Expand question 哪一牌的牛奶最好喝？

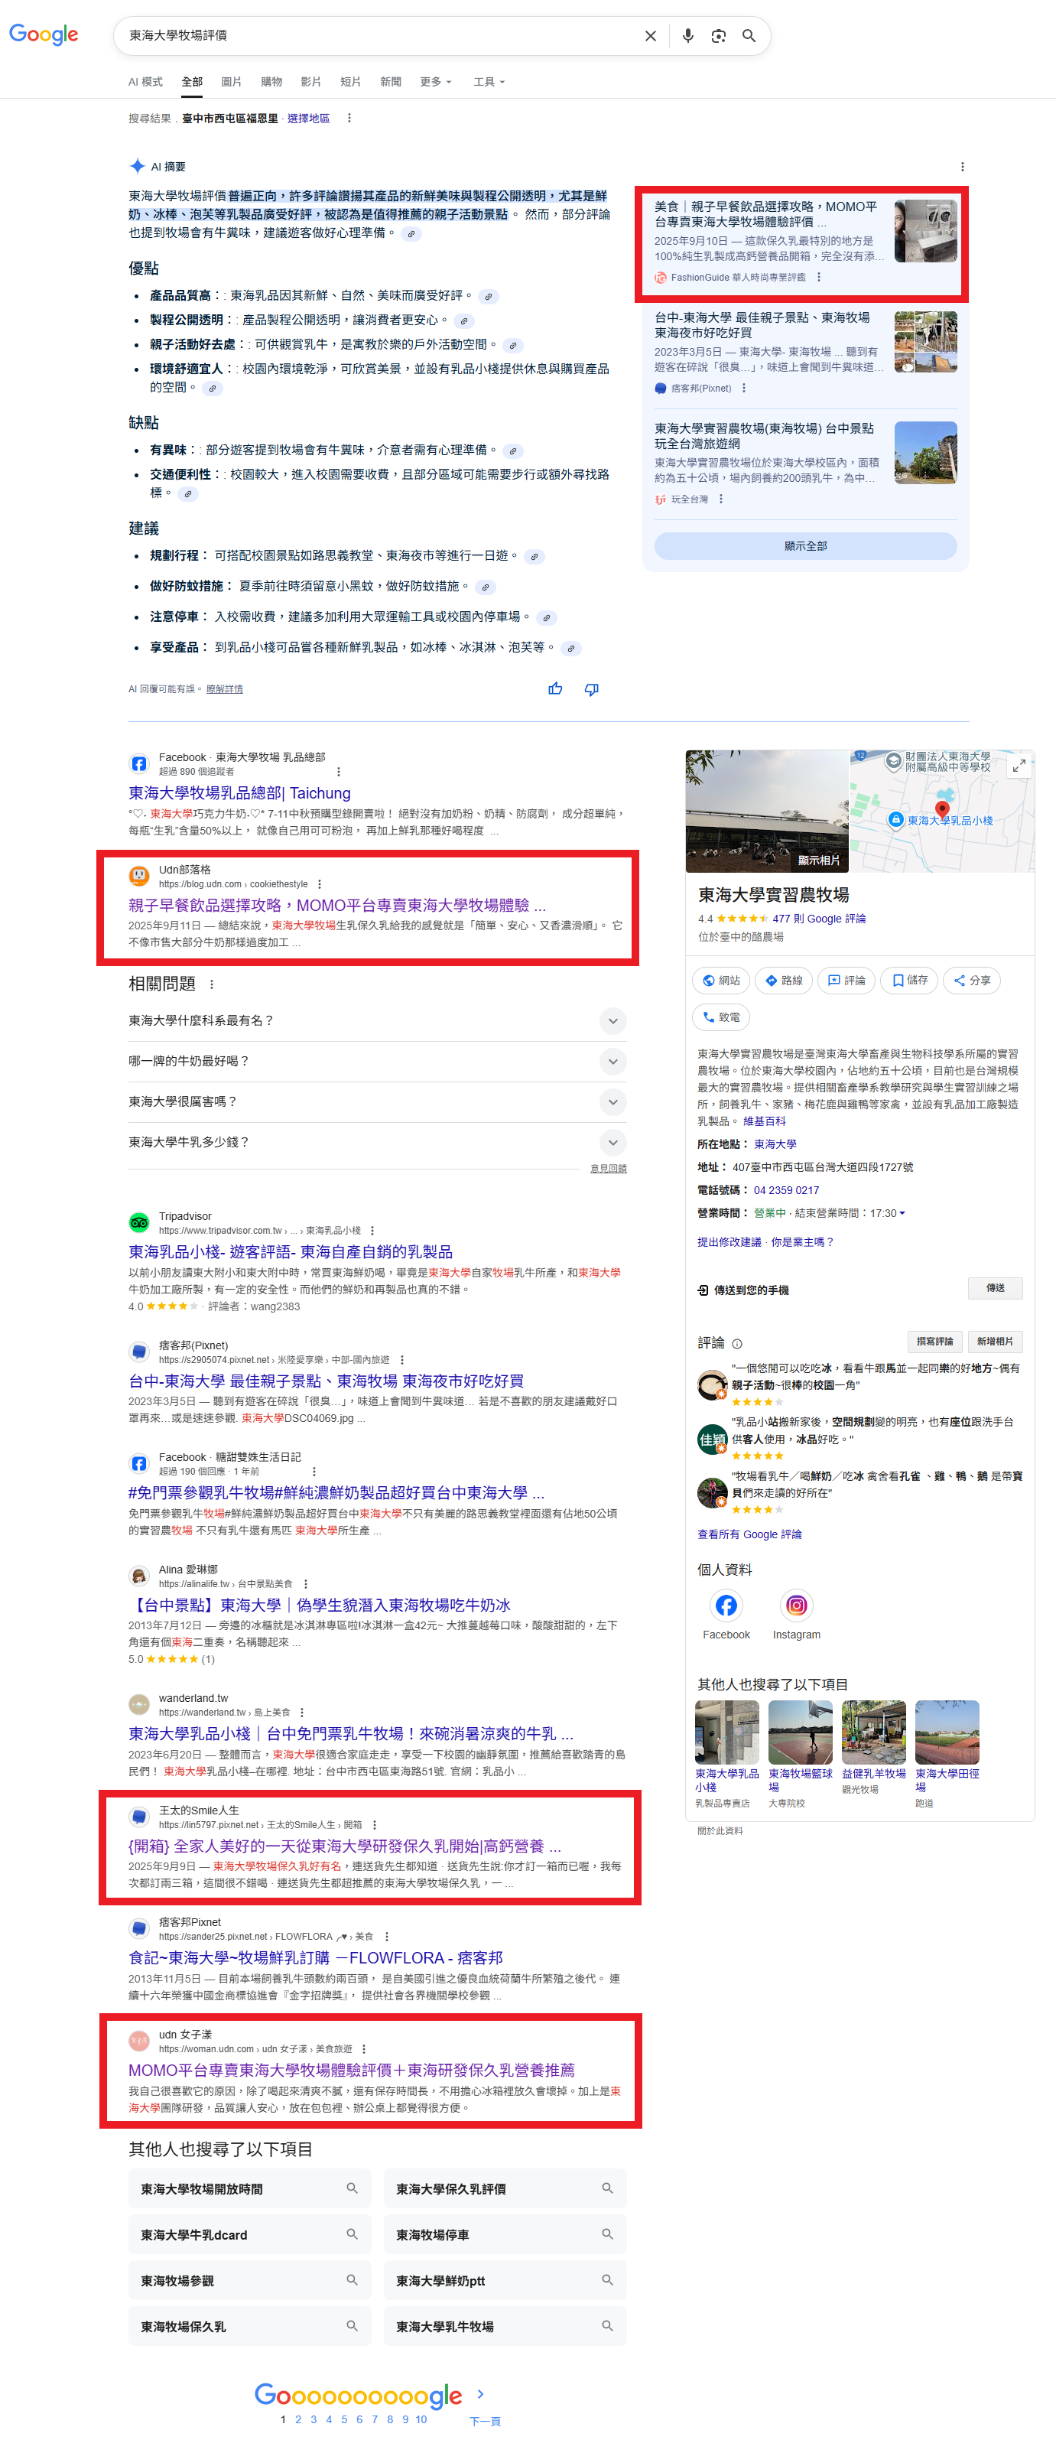[x=612, y=1061]
